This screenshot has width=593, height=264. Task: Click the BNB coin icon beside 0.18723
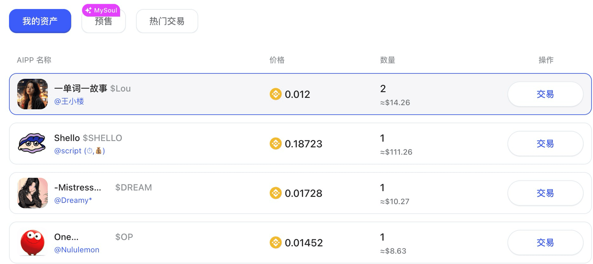click(275, 144)
